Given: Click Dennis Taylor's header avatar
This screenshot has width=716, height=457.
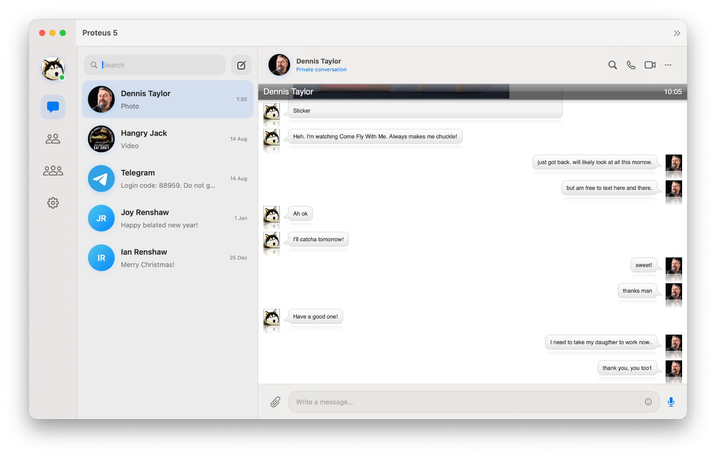Looking at the screenshot, I should pyautogui.click(x=279, y=65).
